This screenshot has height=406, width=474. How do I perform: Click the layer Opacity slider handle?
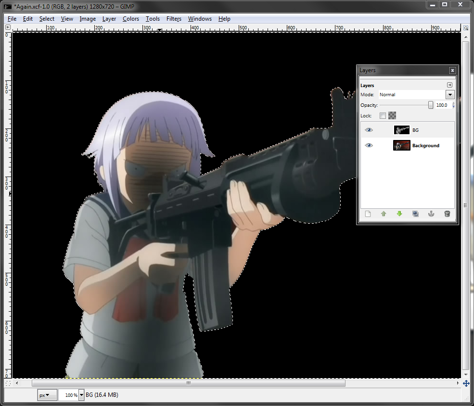[431, 105]
